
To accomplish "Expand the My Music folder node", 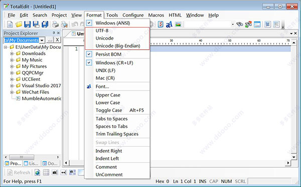I will [x=12, y=60].
